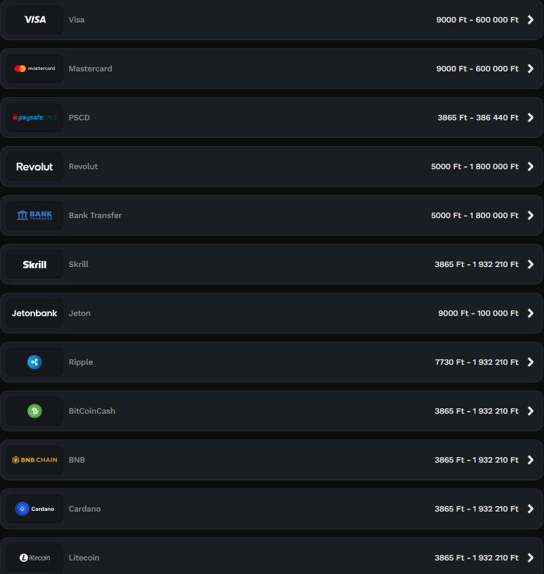
Task: Choose the Bank Transfer logo icon
Action: tap(35, 215)
